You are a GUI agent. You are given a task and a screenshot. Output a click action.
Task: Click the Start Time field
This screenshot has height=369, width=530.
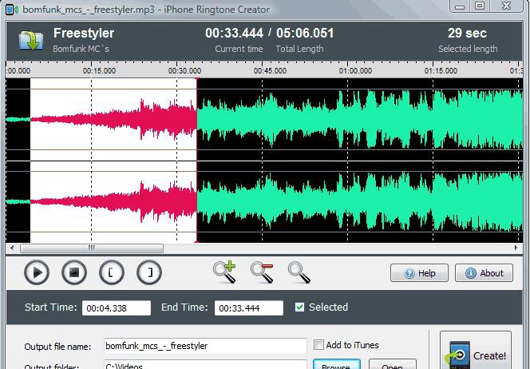[x=117, y=308]
